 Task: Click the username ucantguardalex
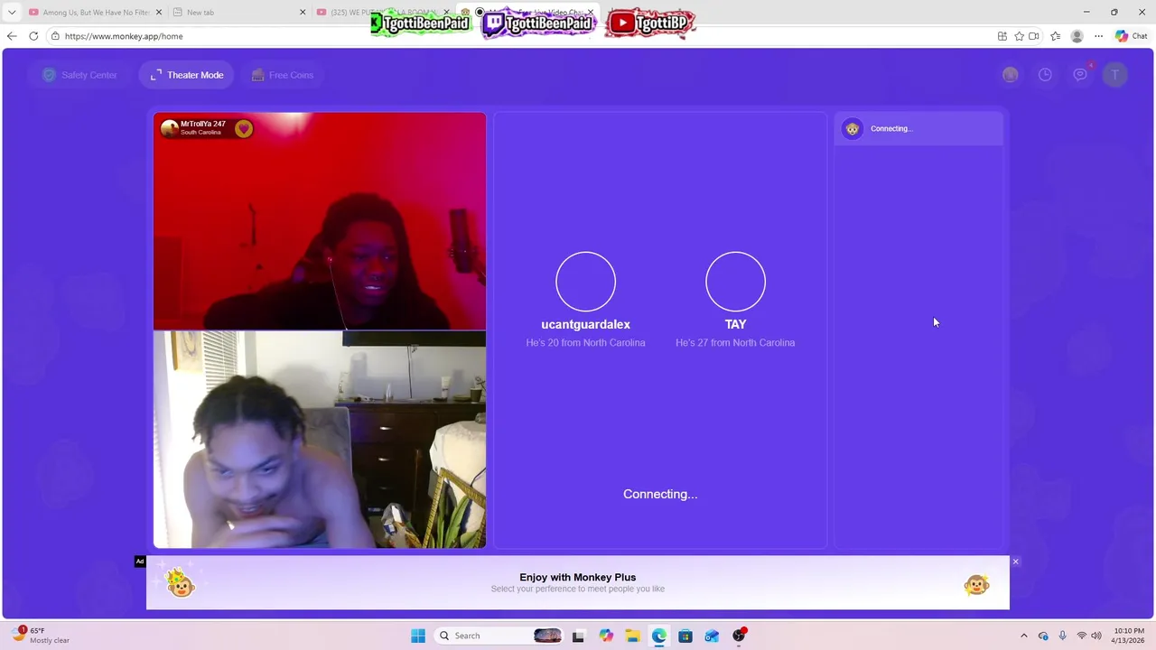585,324
